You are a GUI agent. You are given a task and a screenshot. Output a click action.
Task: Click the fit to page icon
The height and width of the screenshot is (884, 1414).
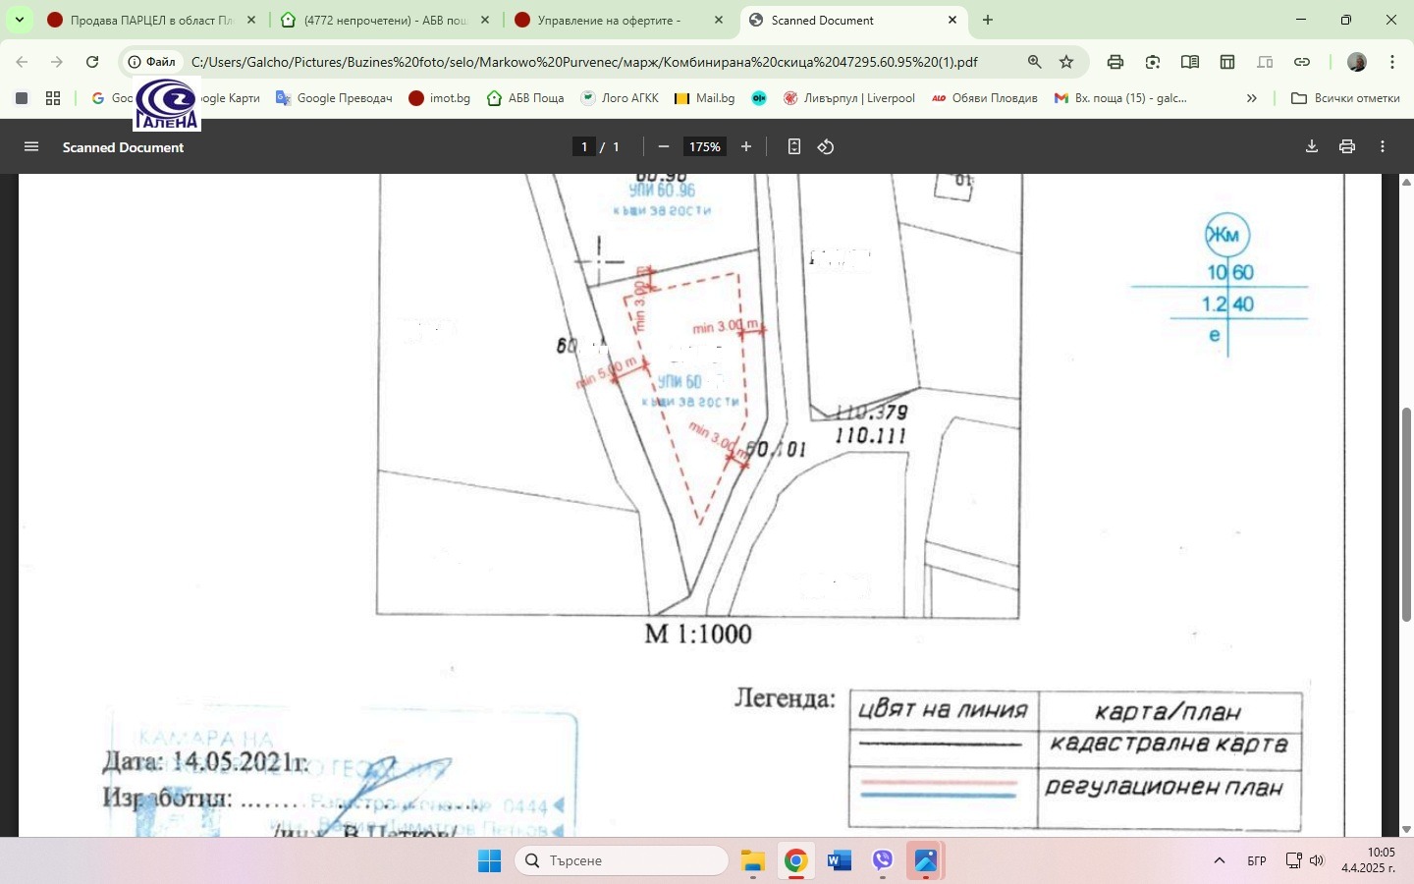point(794,147)
